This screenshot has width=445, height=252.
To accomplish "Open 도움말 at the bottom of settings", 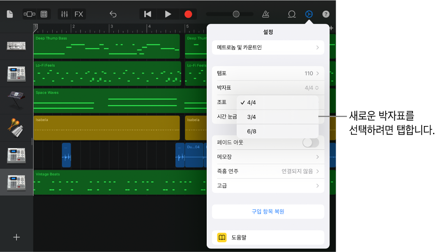I will pos(268,237).
